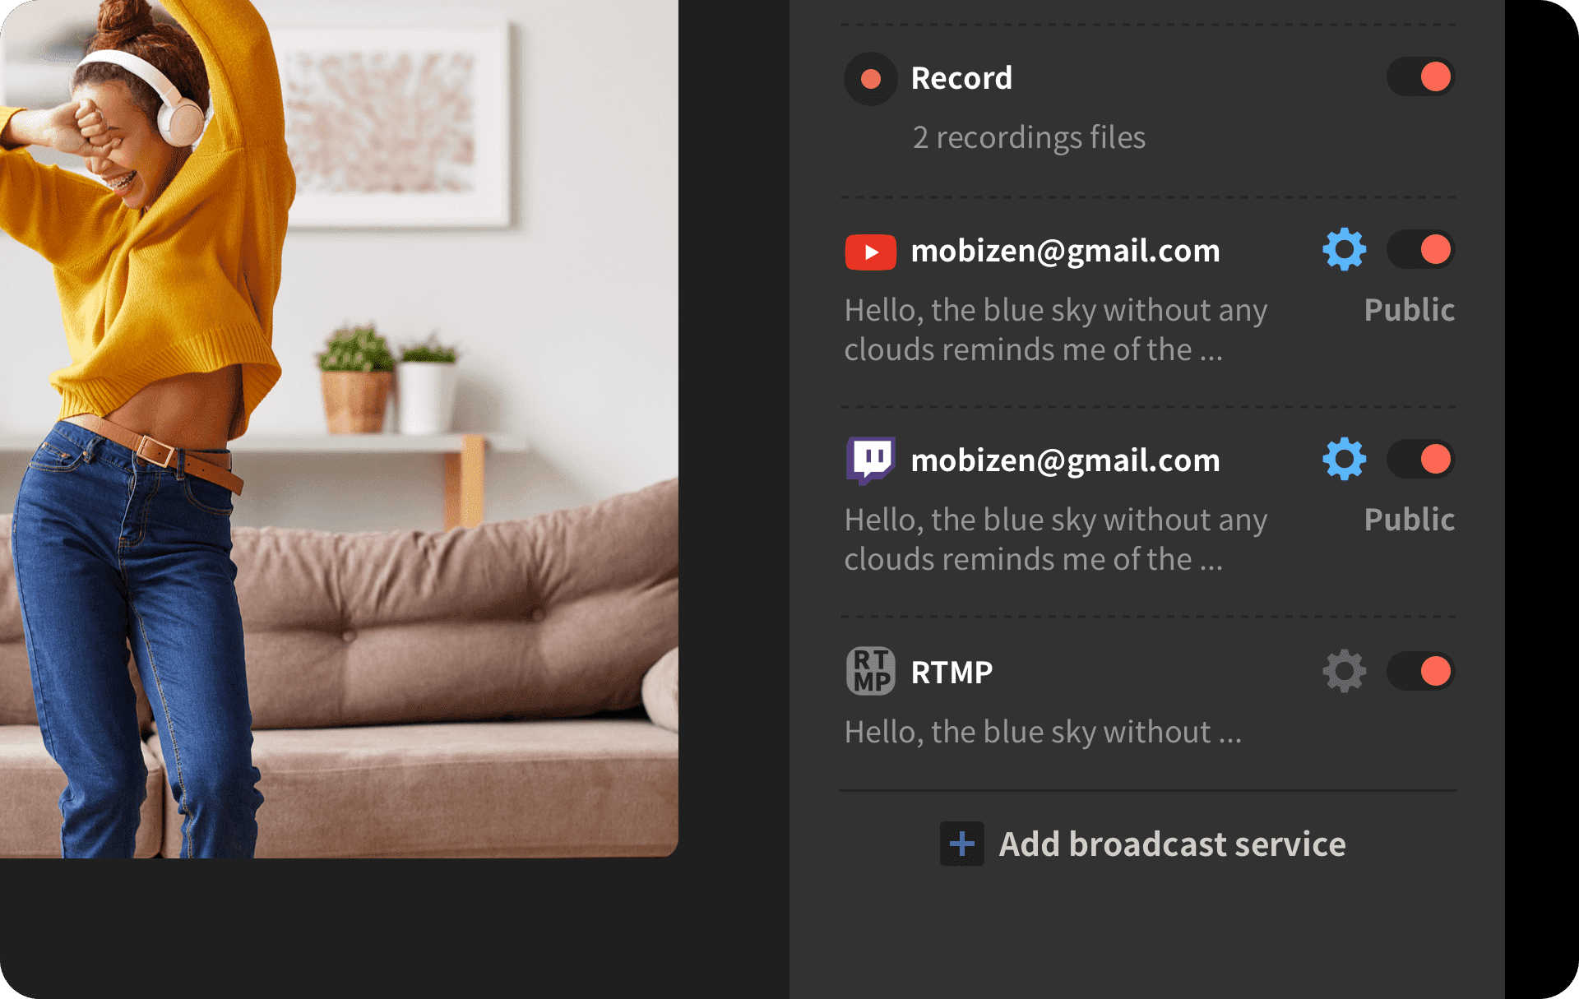1579x999 pixels.
Task: Click the dancing woman video preview
Action: (339, 428)
